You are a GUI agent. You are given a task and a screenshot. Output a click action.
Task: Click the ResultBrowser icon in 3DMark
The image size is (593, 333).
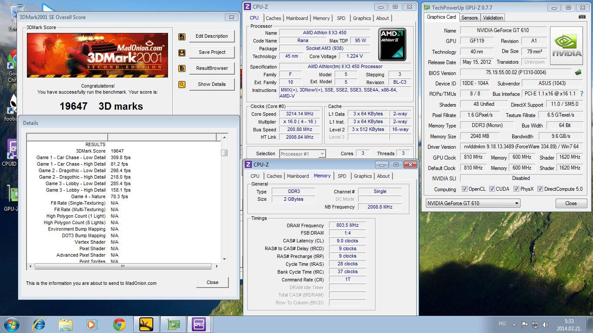(x=182, y=69)
